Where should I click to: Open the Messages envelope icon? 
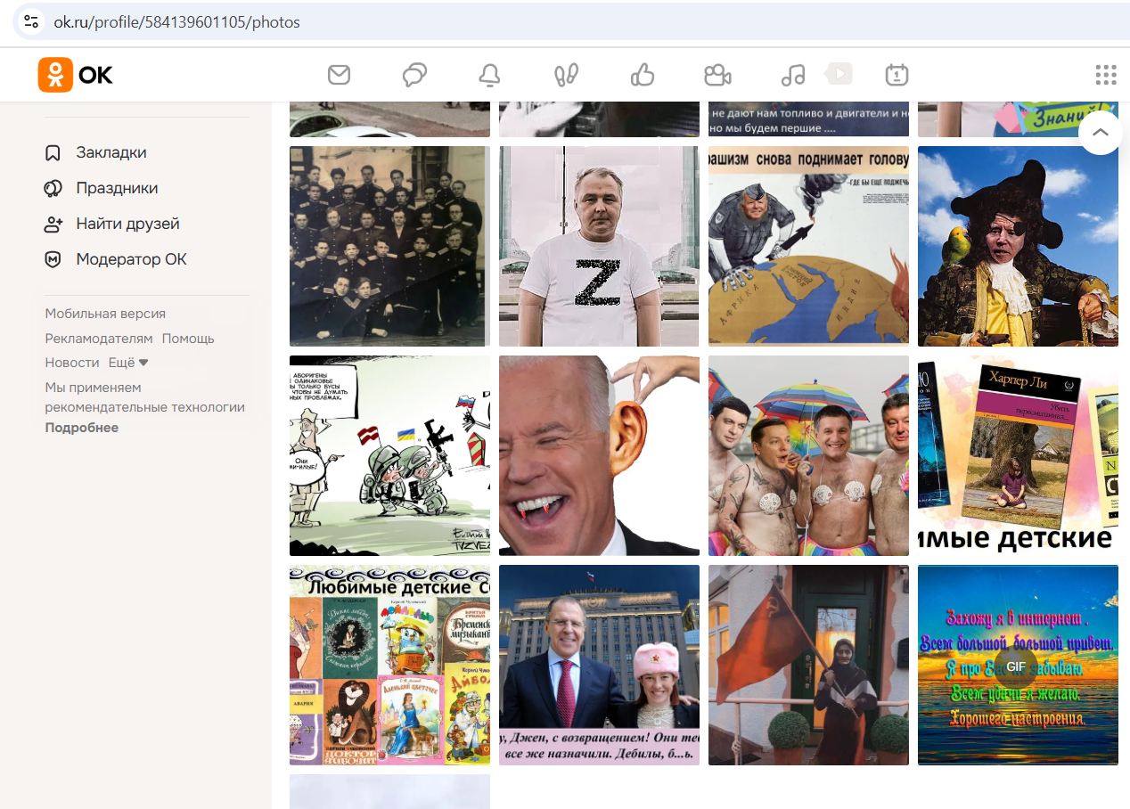coord(339,75)
